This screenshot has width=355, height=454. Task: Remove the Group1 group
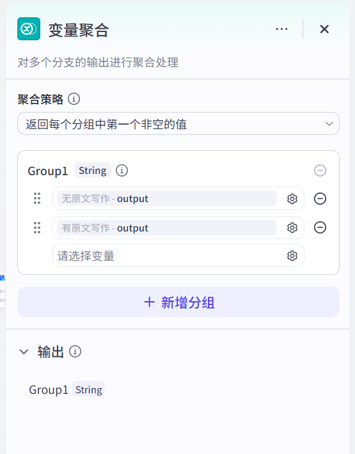(320, 171)
